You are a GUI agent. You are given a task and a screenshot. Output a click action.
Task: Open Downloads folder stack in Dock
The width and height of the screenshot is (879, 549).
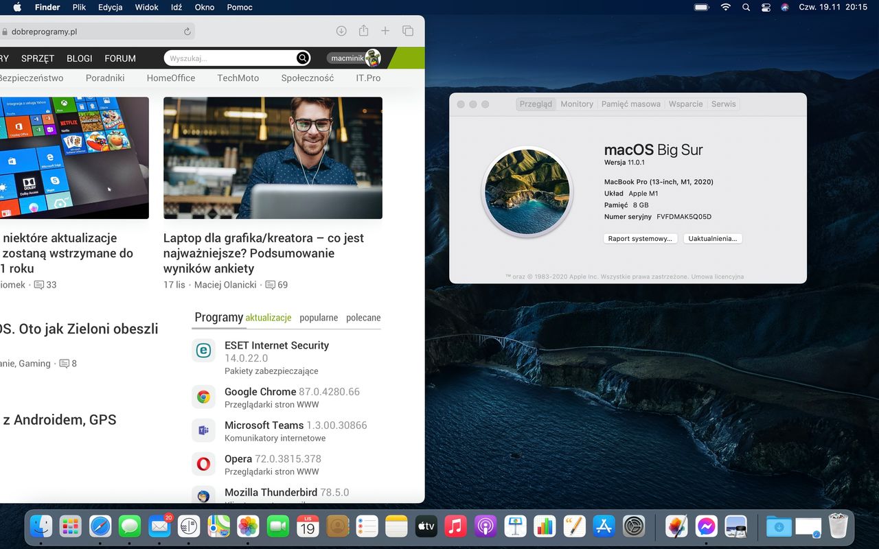779,526
